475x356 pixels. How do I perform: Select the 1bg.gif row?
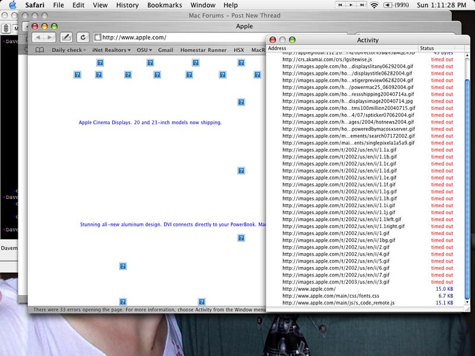(x=365, y=240)
